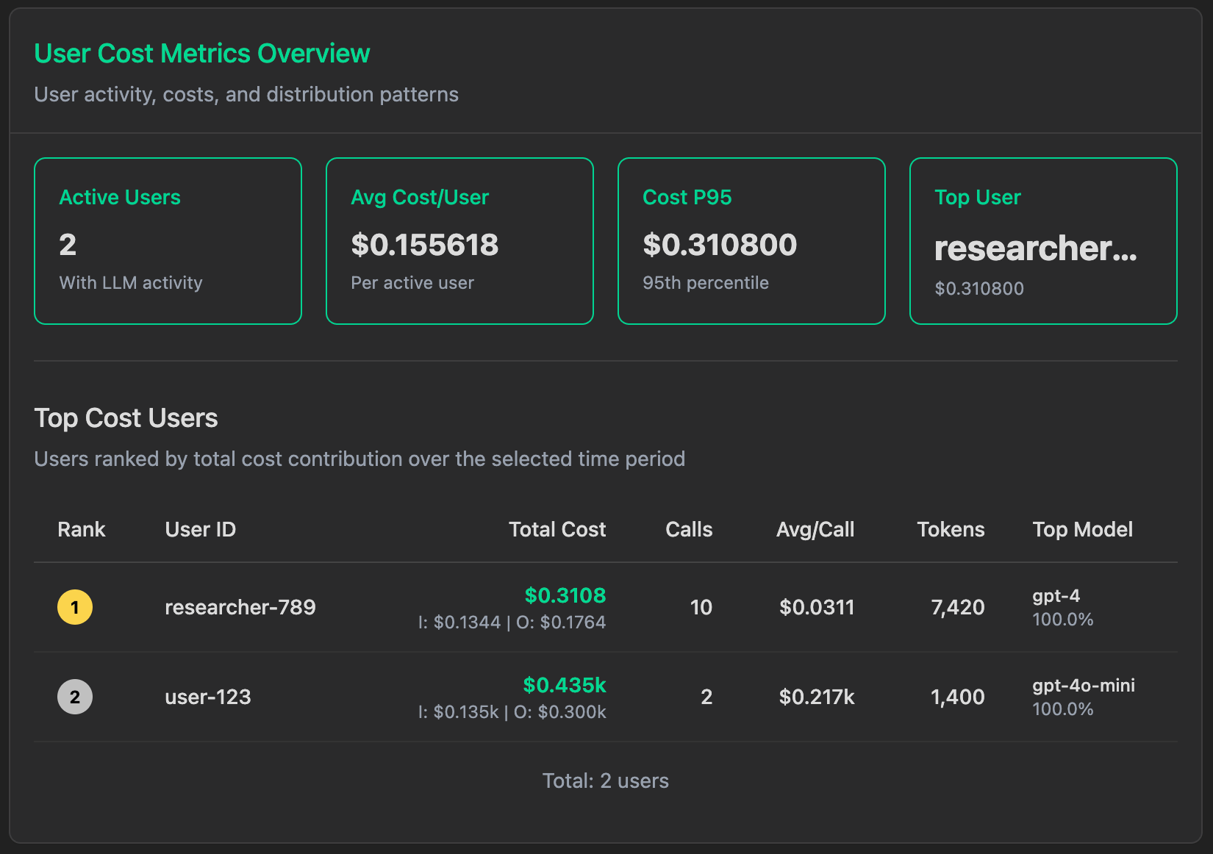Open the Top User card
Image resolution: width=1213 pixels, height=854 pixels.
(1043, 241)
